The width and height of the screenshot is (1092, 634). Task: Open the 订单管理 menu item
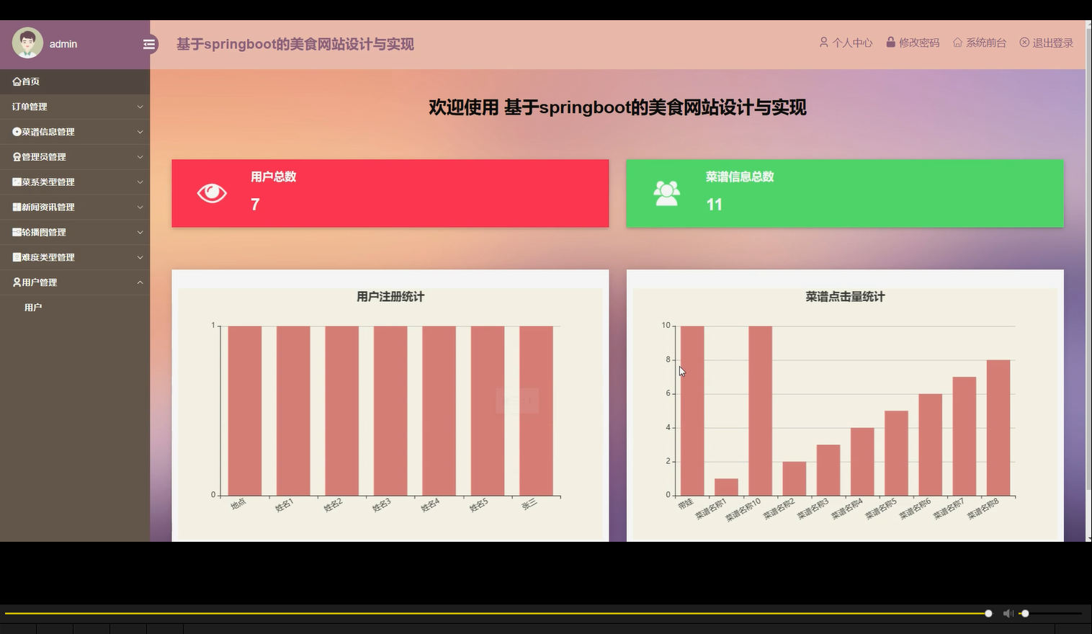75,107
